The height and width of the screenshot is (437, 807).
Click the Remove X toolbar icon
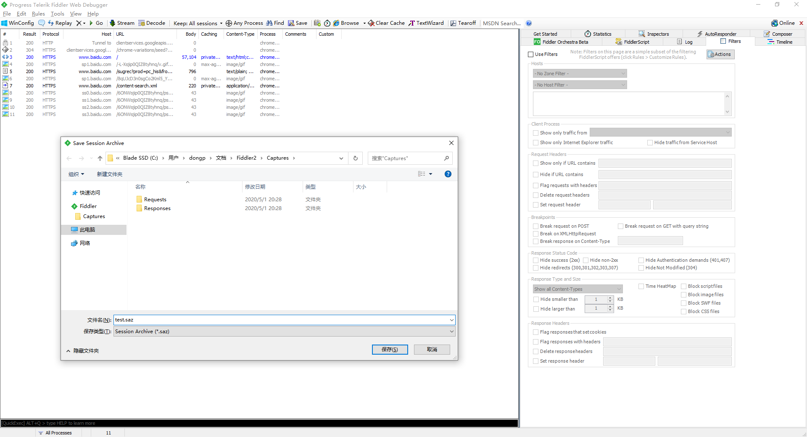[79, 23]
